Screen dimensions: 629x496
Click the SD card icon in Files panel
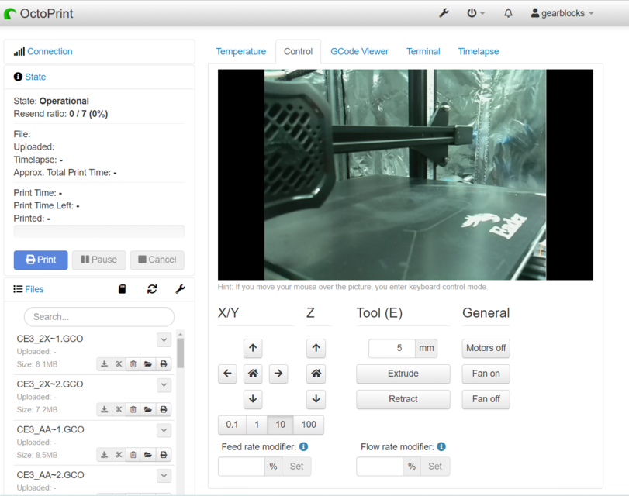(122, 289)
